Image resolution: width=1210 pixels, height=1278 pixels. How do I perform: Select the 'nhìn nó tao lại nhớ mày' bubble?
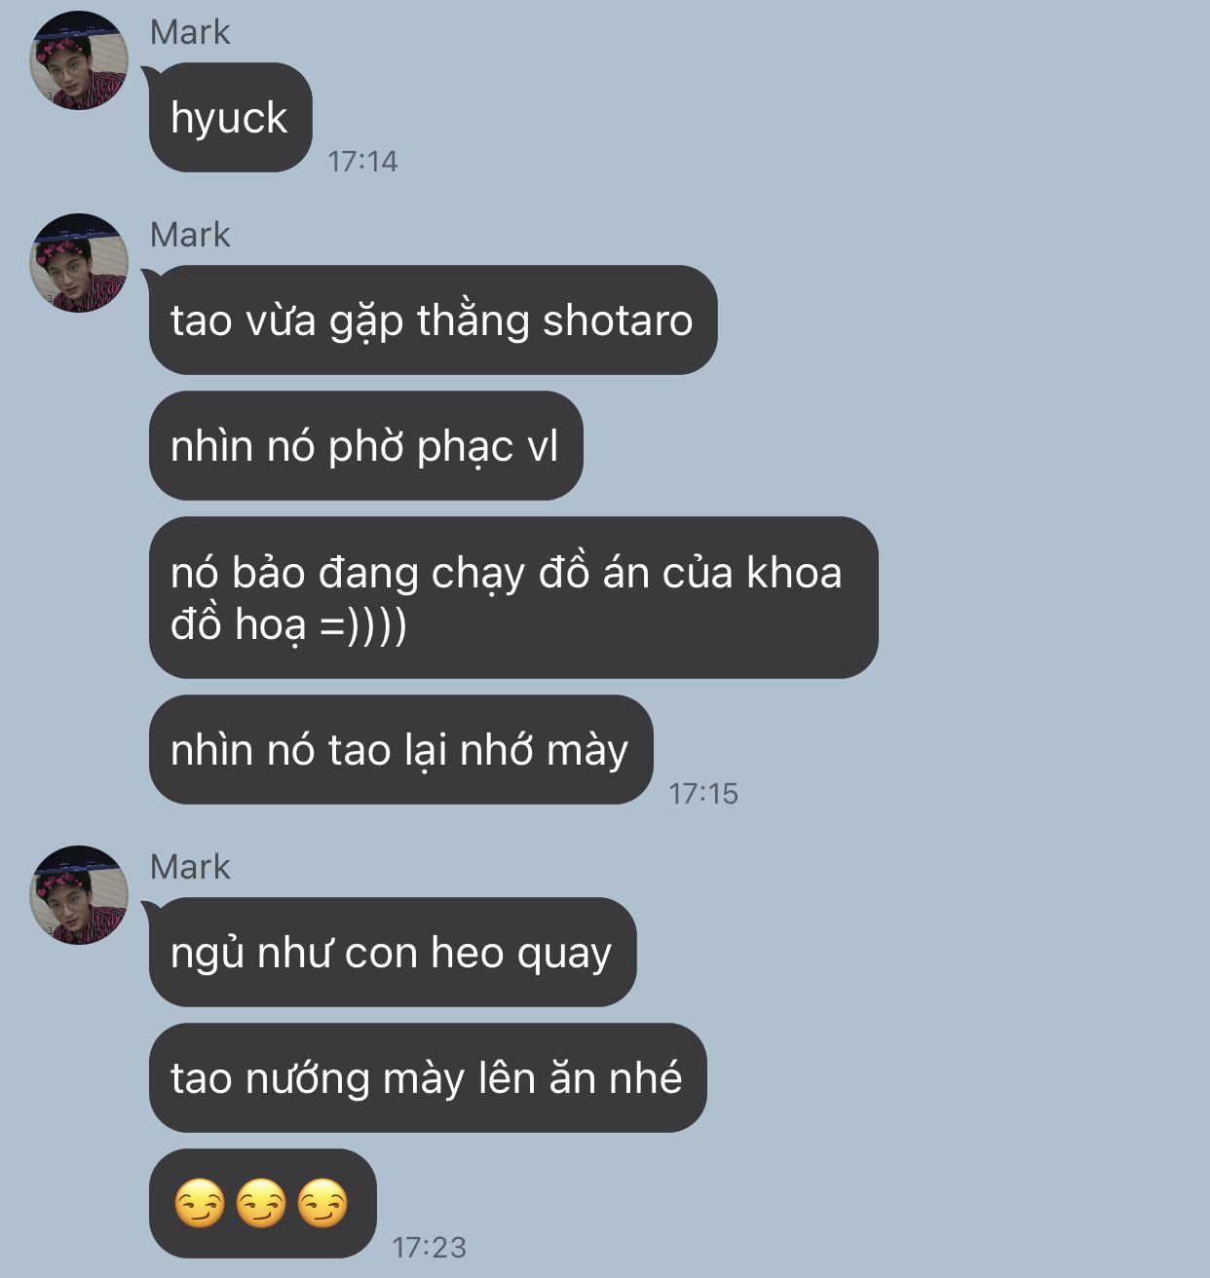tap(400, 749)
